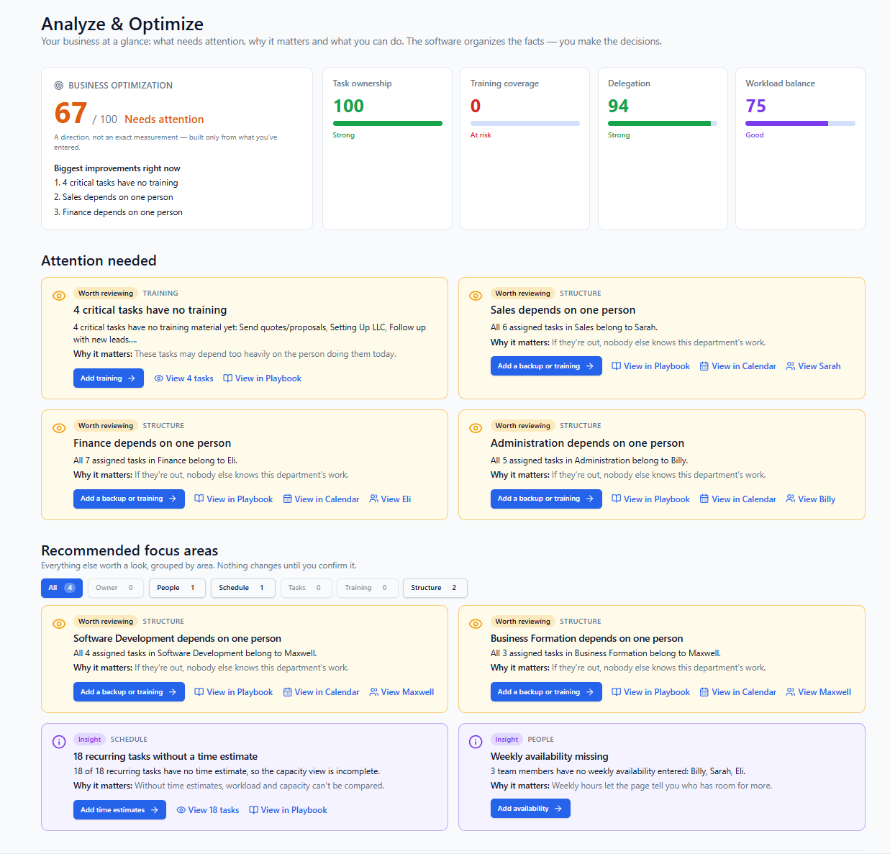Click eye icon on 'Sales depends' card
The image size is (890, 854).
[x=476, y=296]
